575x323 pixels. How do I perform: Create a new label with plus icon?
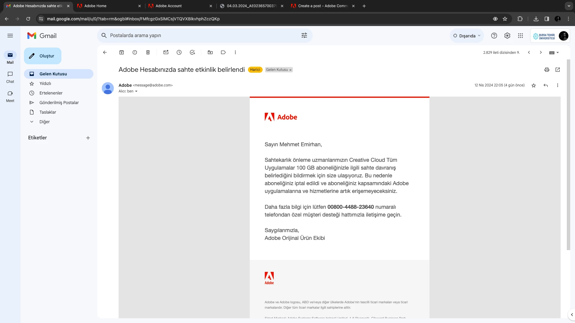(x=88, y=138)
